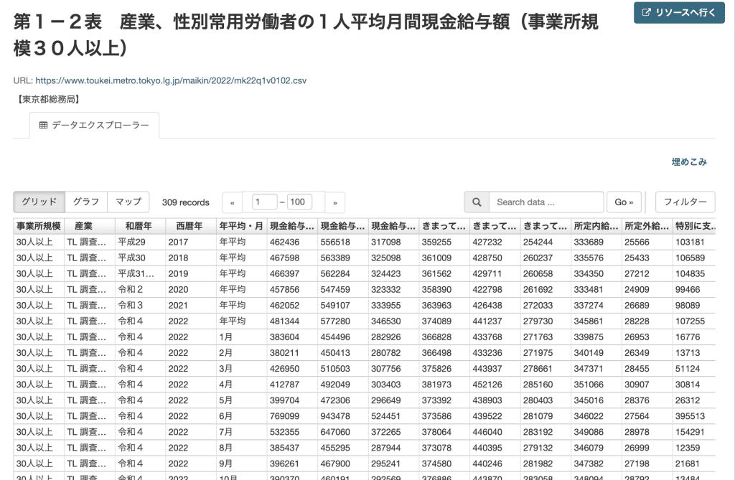This screenshot has height=480, width=735.
Task: Click the 和暦年 column header
Action: pos(140,226)
